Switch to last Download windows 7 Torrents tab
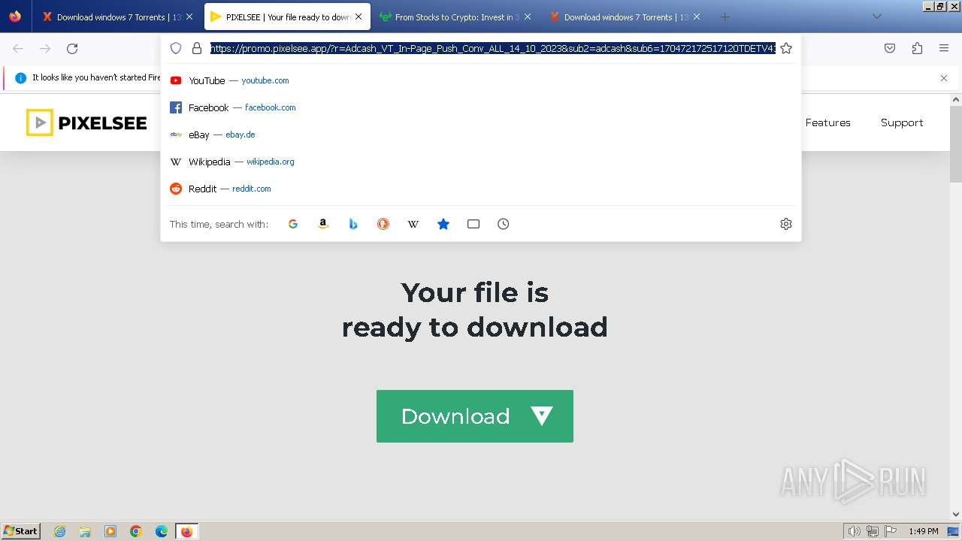The image size is (962, 541). (x=624, y=17)
